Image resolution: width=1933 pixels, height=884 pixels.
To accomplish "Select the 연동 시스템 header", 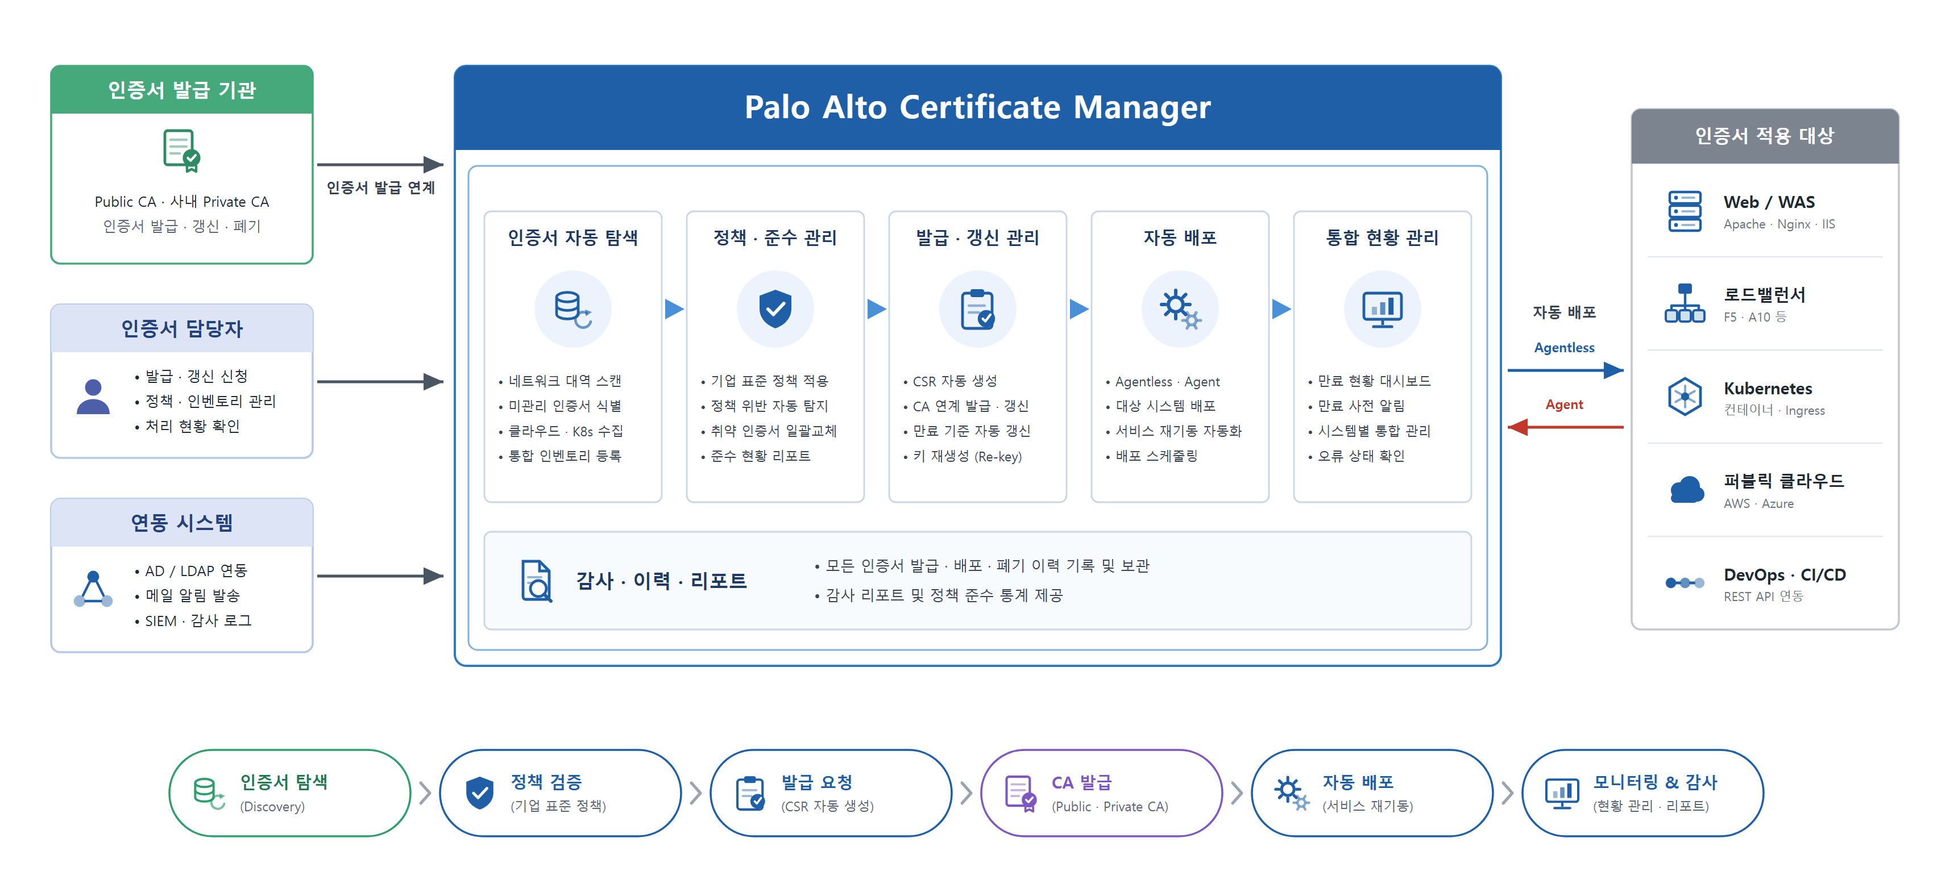I will tap(181, 523).
